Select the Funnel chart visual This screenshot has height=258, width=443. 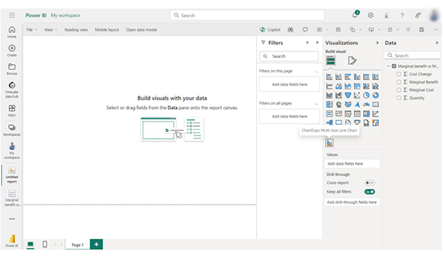pos(348,96)
